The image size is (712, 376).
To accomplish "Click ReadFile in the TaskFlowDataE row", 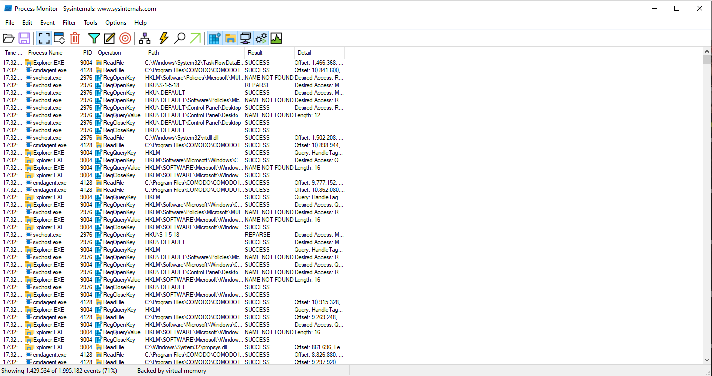I will tap(114, 63).
